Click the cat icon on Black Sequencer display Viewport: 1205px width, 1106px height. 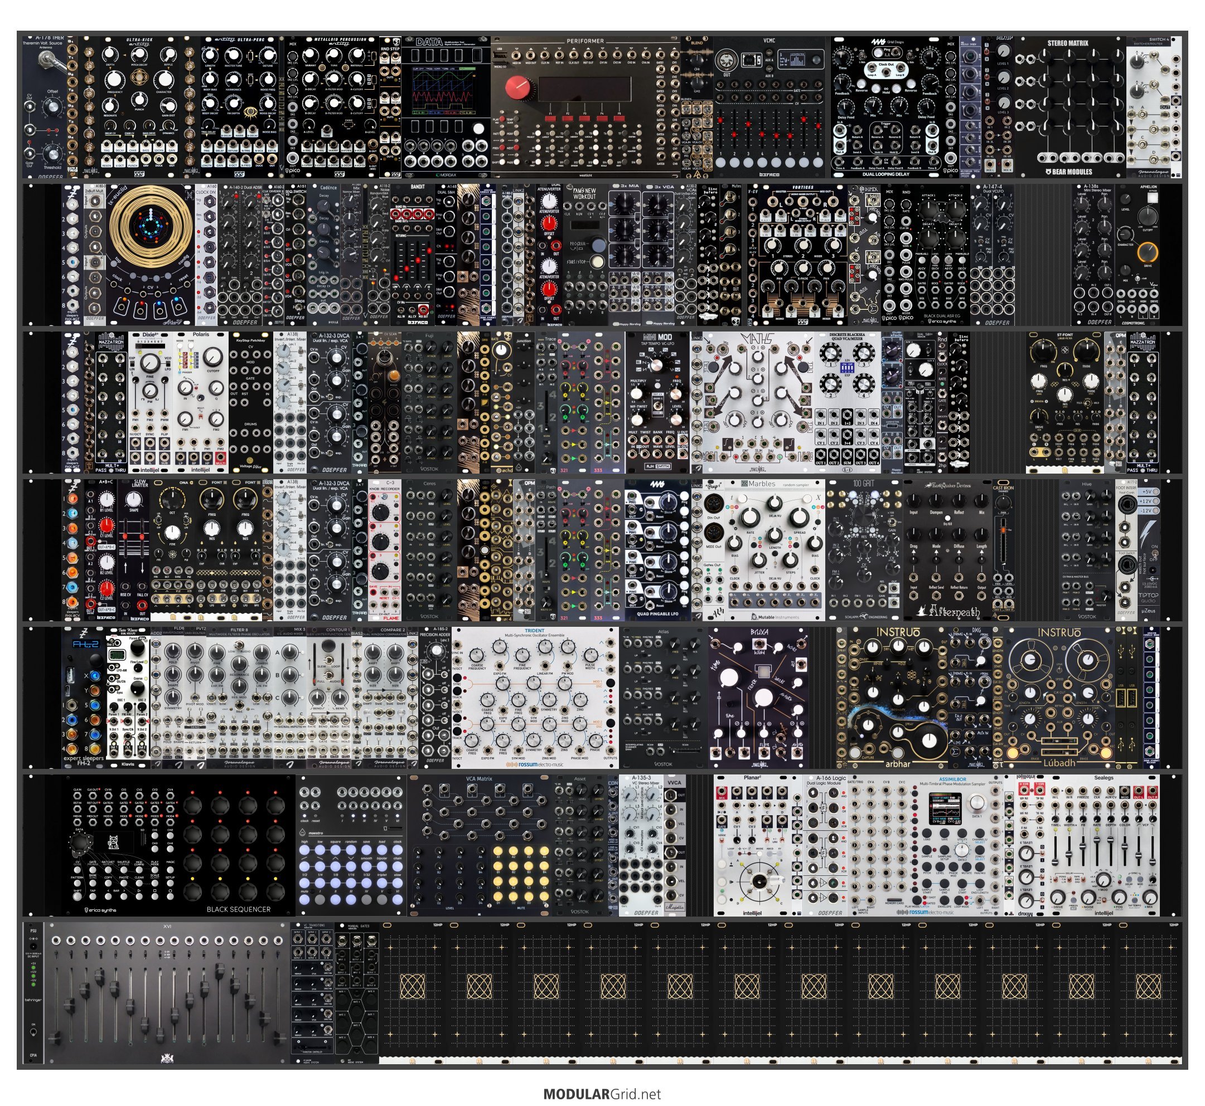113,842
